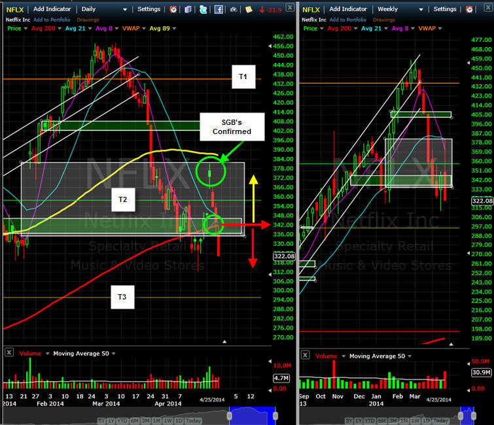Image resolution: width=494 pixels, height=425 pixels.
Task: Select the 3M range on the Daily chart
Action: pos(145,420)
